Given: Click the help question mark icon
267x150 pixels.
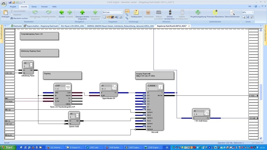Looking at the screenshot, I should click(256, 6).
